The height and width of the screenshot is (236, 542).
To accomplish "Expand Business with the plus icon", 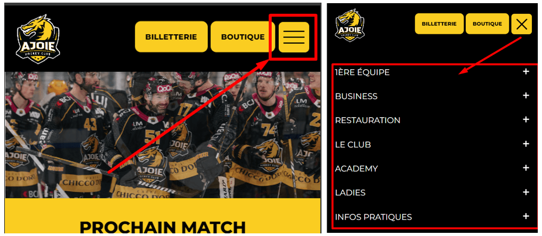I will [526, 96].
